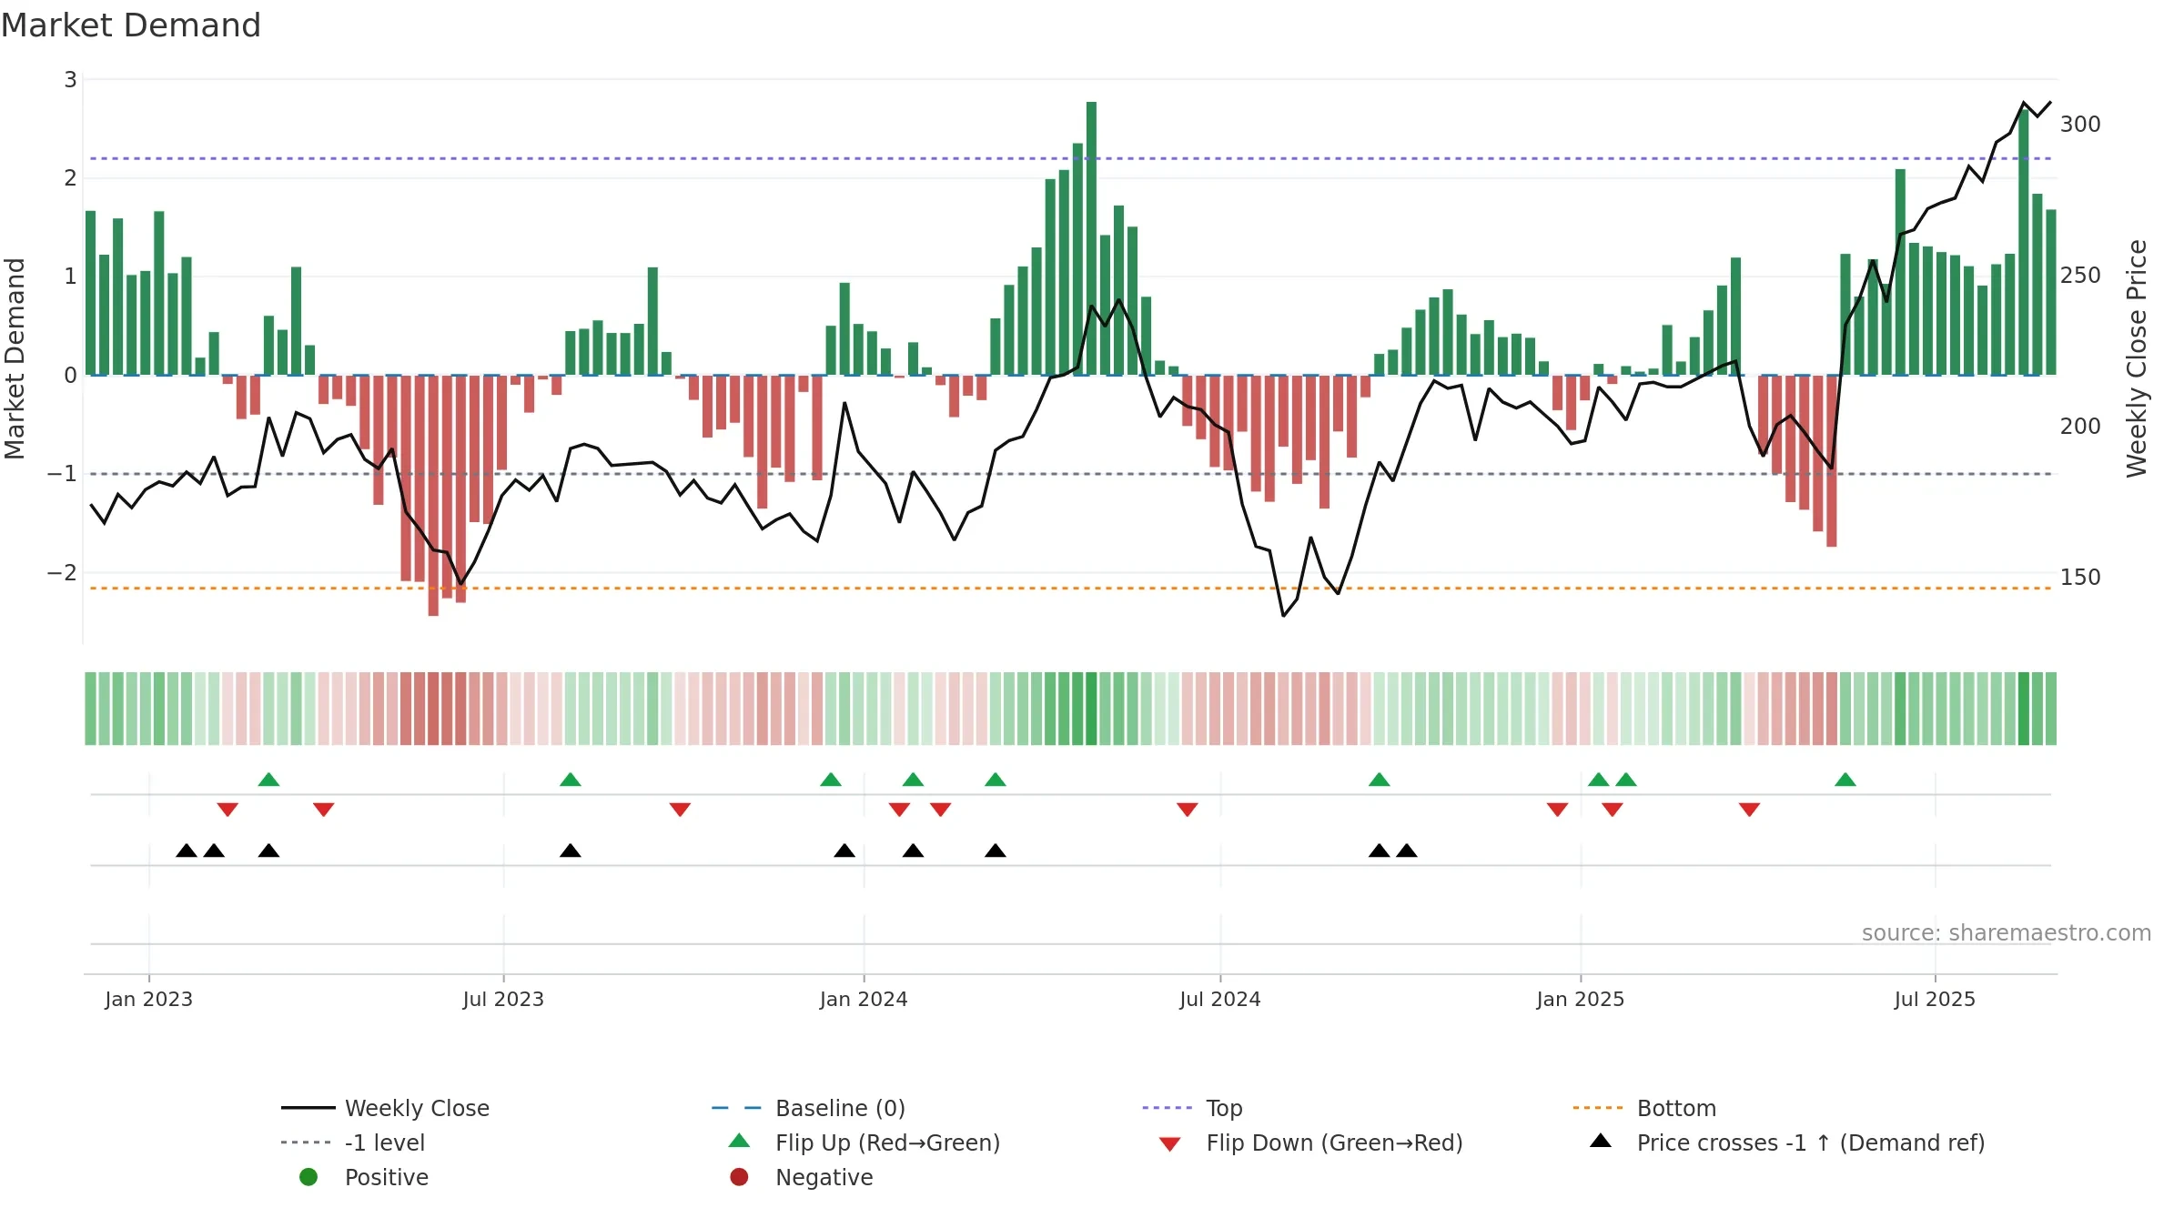Toggle the Flip Up (Red→Green) legend entry
Viewport: 2184px width, 1228px height.
point(864,1142)
